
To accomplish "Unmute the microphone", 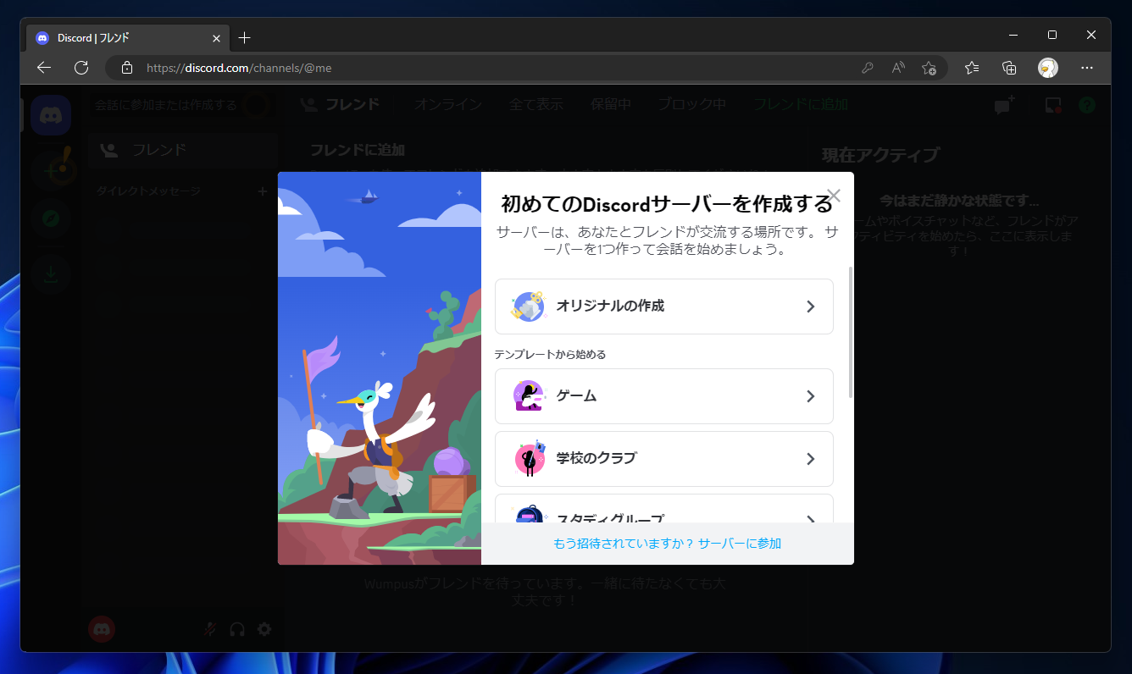I will point(209,629).
